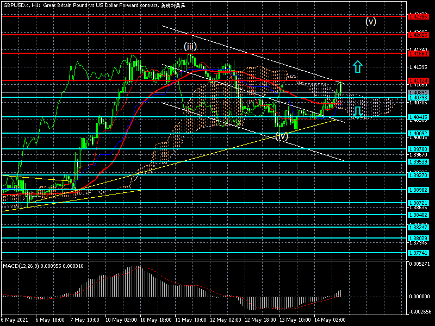The width and height of the screenshot is (435, 326).
Task: Click the (v) wave label
Action: (x=371, y=21)
